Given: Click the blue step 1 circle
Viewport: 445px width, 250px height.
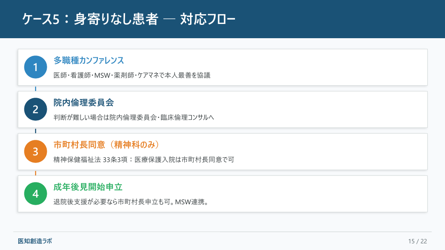Looking at the screenshot, I should tap(36, 67).
